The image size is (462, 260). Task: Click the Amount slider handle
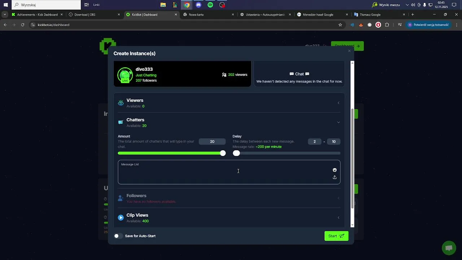[x=223, y=153]
